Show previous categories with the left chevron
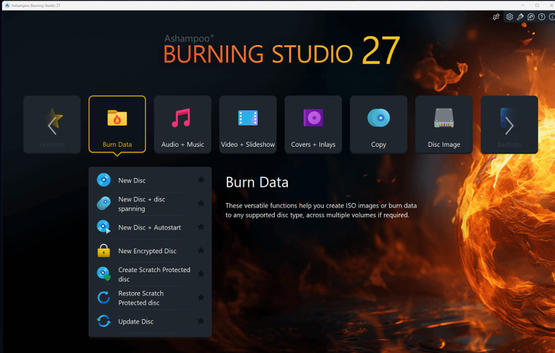This screenshot has height=353, width=555. coord(52,126)
